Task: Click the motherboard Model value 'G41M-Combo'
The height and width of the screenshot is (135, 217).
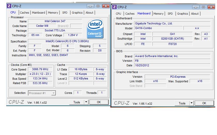Action: [x=158, y=28]
